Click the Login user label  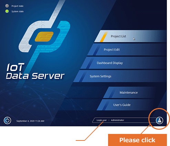pyautogui.click(x=102, y=120)
